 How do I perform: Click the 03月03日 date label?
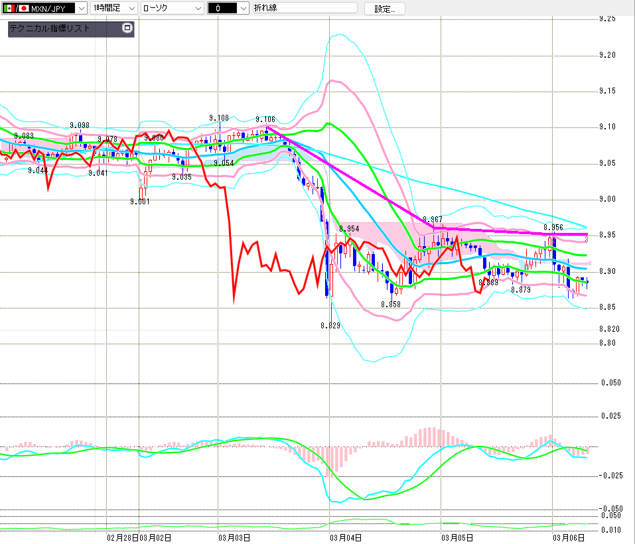click(x=234, y=536)
